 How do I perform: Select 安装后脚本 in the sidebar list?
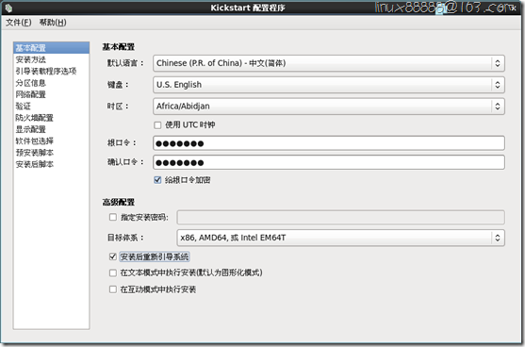pos(51,164)
